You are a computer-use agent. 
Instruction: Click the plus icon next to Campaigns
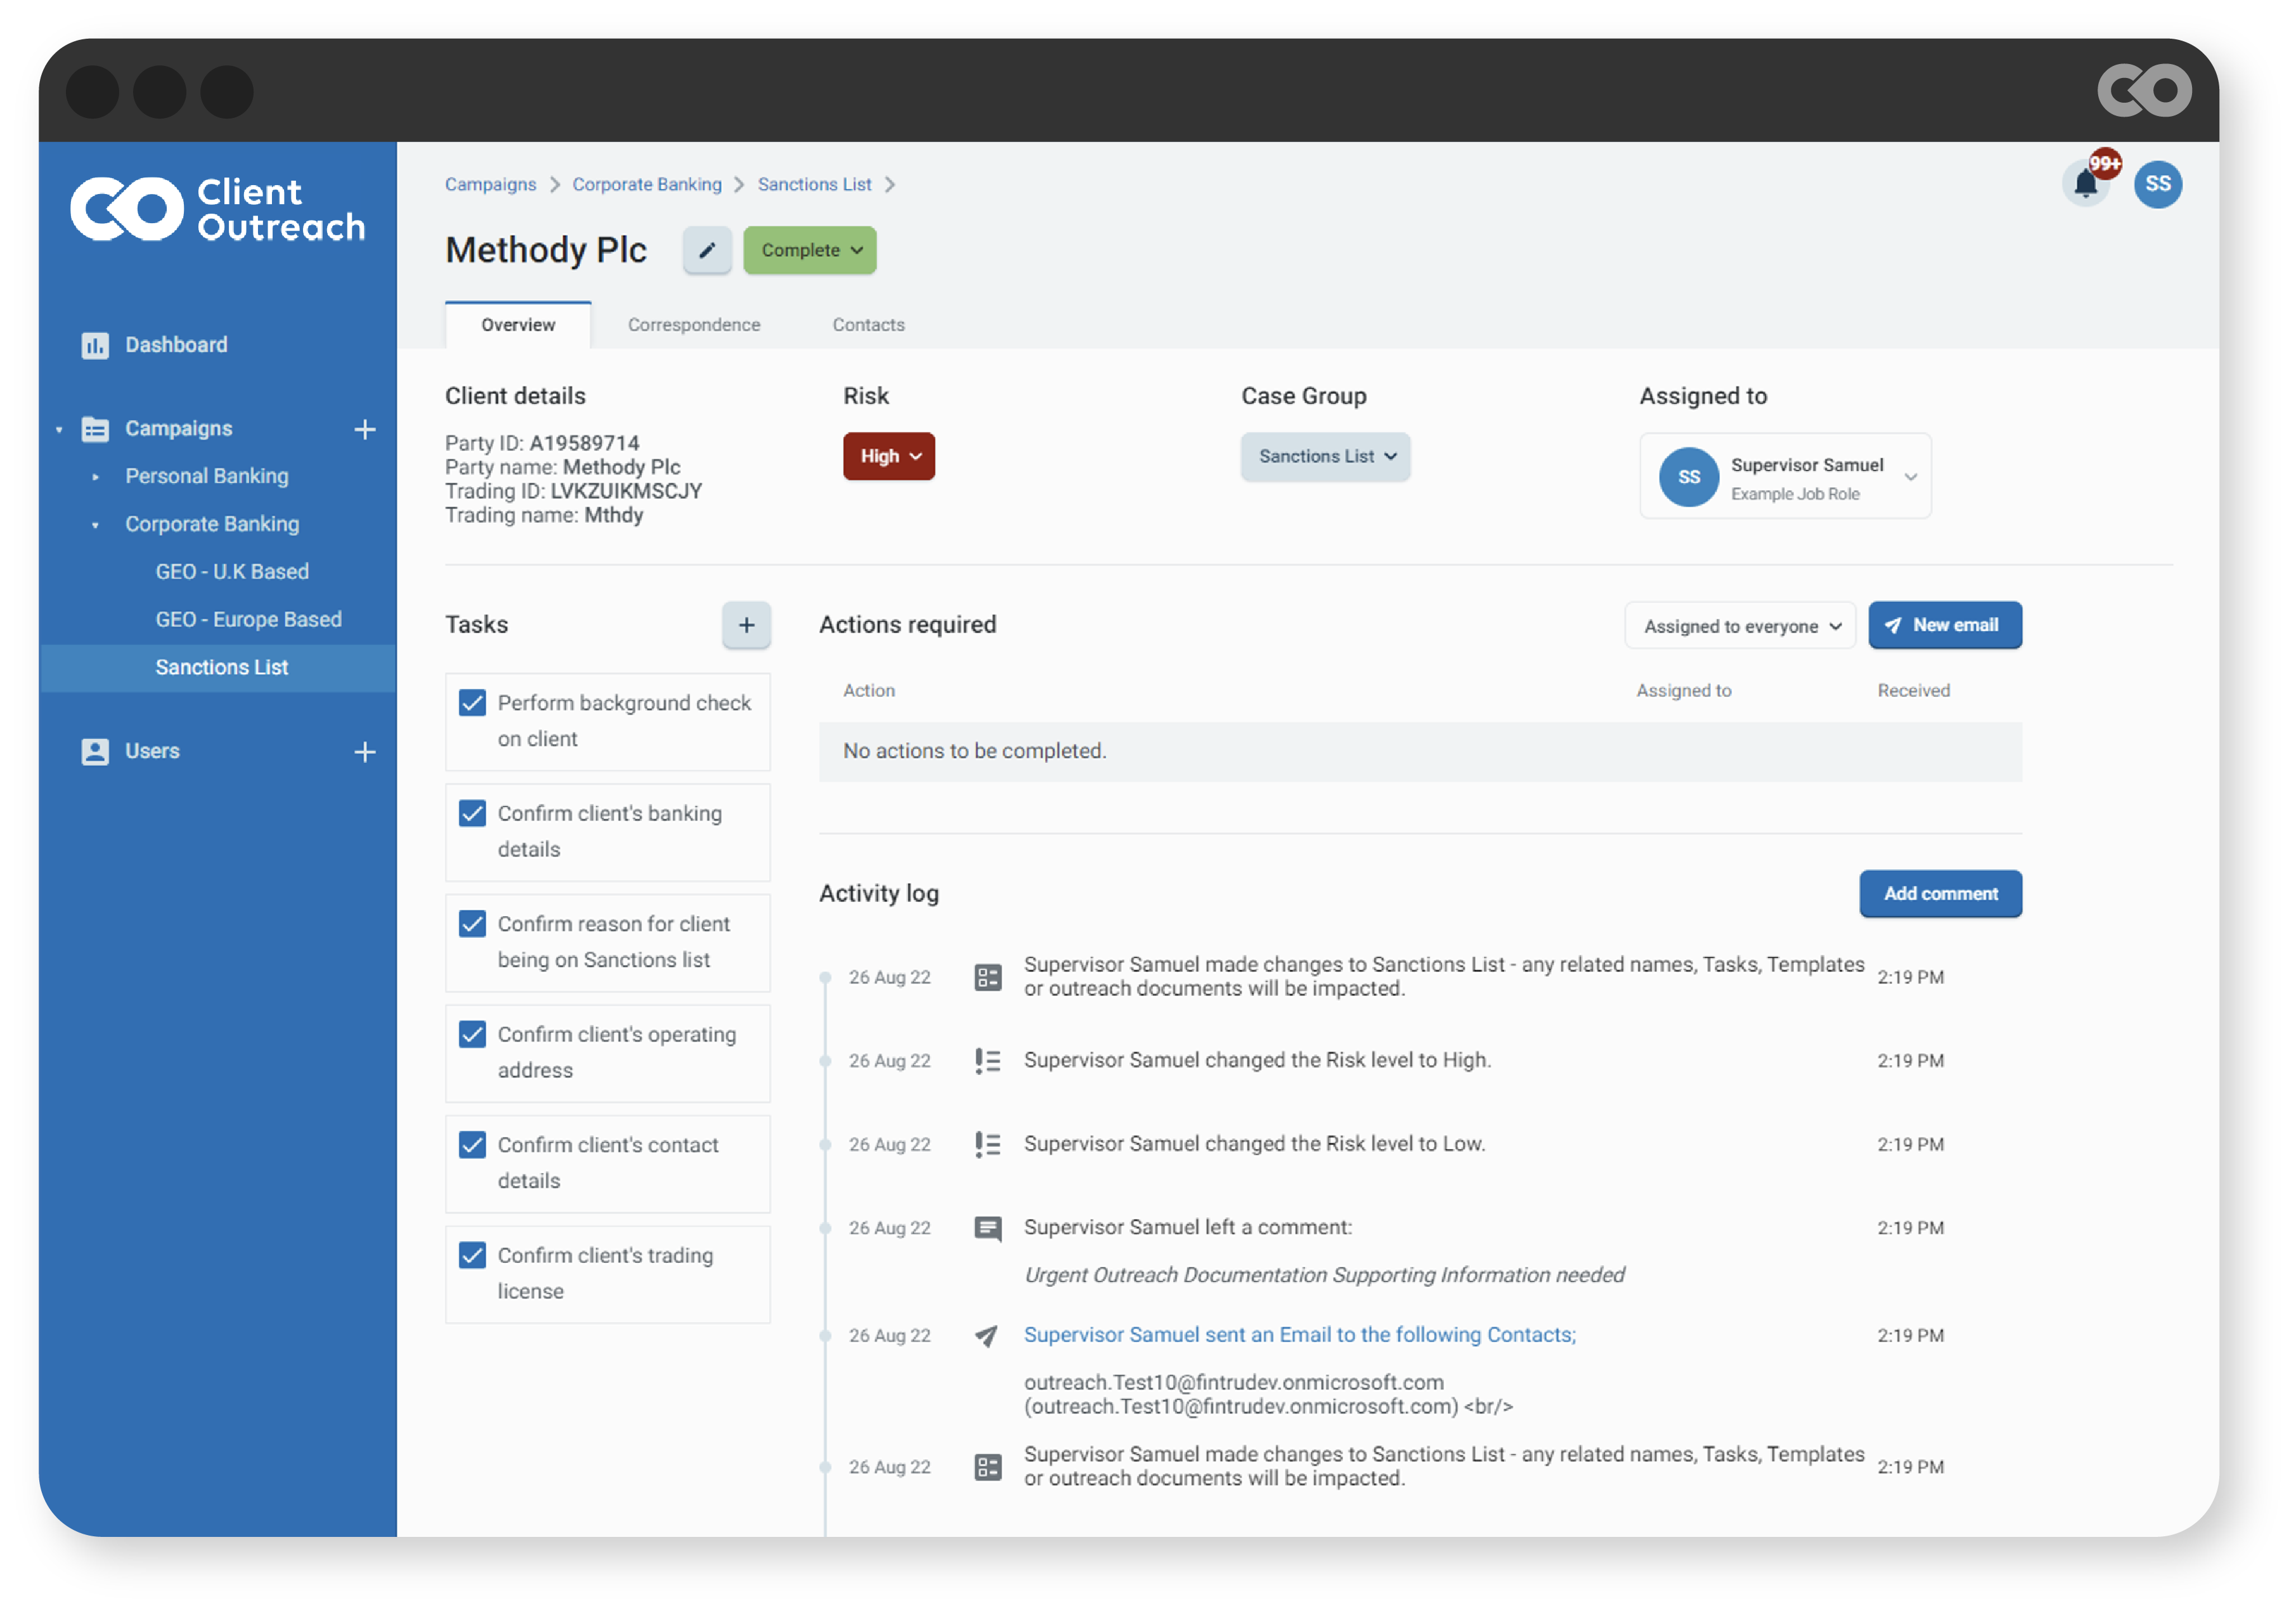365,429
